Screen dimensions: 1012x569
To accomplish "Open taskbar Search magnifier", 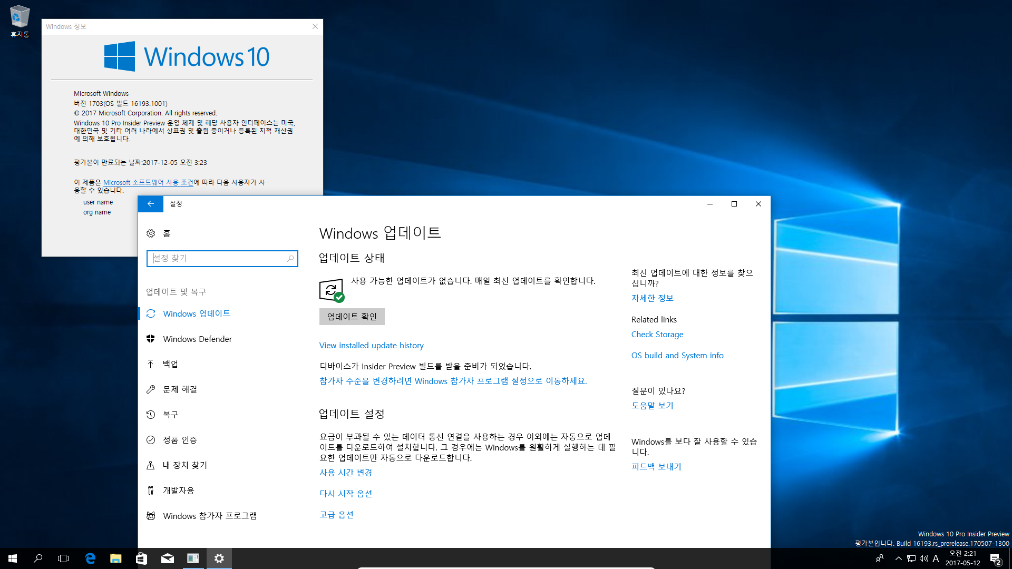I will [x=38, y=558].
